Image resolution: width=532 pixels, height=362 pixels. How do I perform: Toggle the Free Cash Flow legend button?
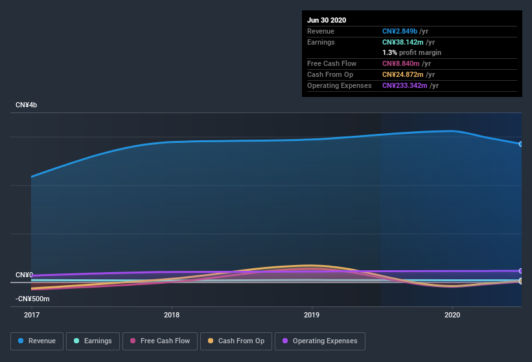point(160,341)
